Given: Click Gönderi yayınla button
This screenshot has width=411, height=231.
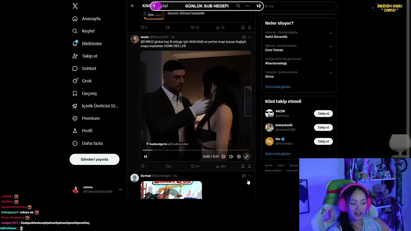Looking at the screenshot, I should coord(94,159).
